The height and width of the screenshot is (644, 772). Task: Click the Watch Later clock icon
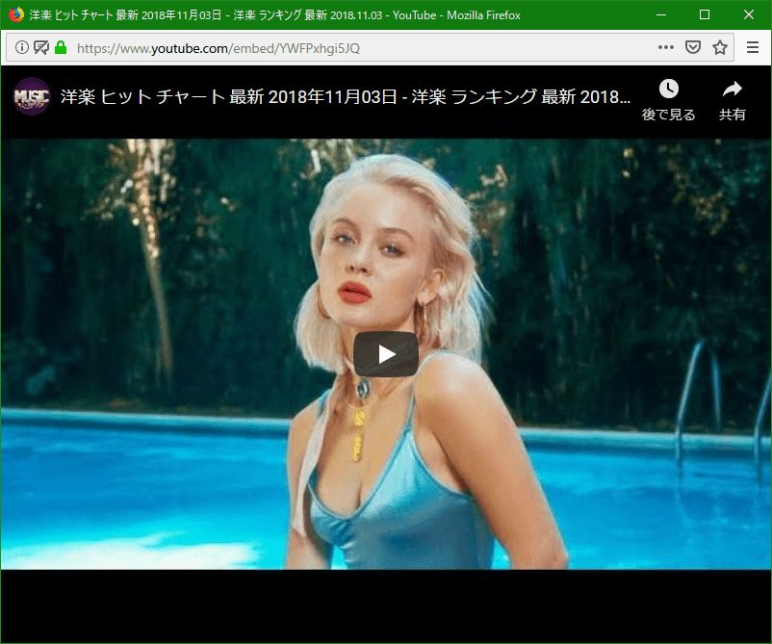[668, 90]
